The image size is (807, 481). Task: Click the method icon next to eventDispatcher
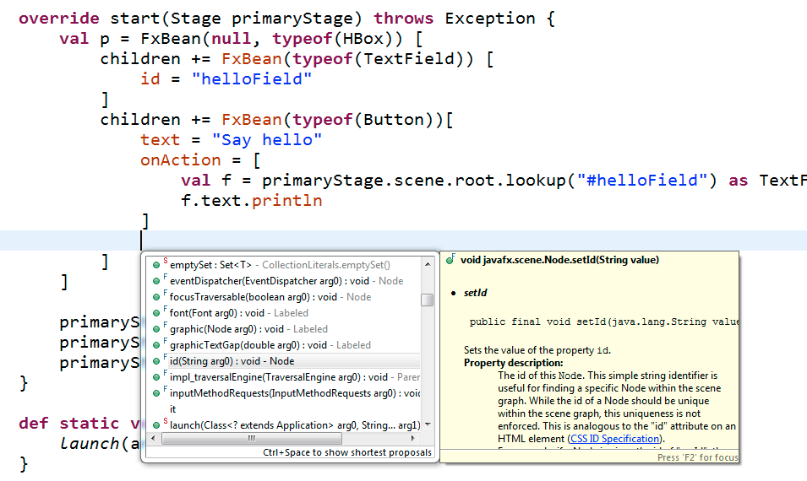point(156,281)
